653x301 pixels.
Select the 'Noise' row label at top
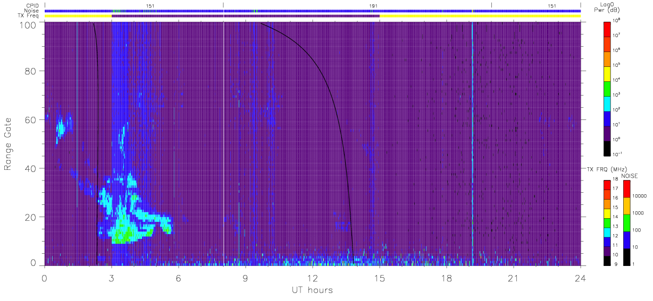pyautogui.click(x=32, y=11)
